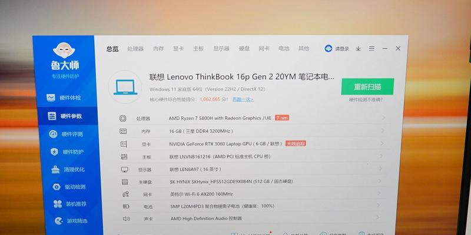The width and height of the screenshot is (471, 235).
Task: Close the 鲁大师 window
Action: coord(398,48)
